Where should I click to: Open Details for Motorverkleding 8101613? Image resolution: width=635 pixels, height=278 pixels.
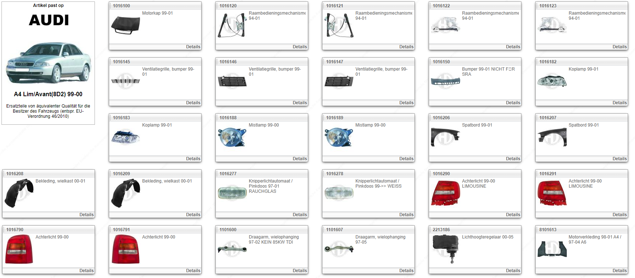(x=619, y=271)
